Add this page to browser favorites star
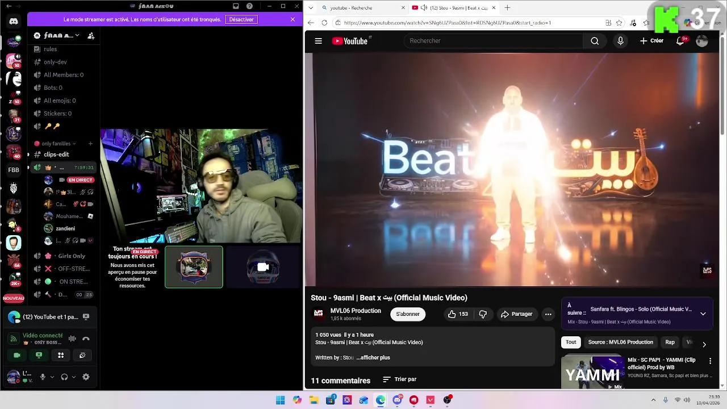This screenshot has height=409, width=727. point(619,23)
